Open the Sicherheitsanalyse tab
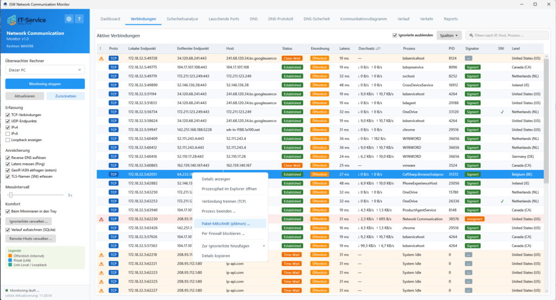This screenshot has height=300, width=556. [x=182, y=19]
